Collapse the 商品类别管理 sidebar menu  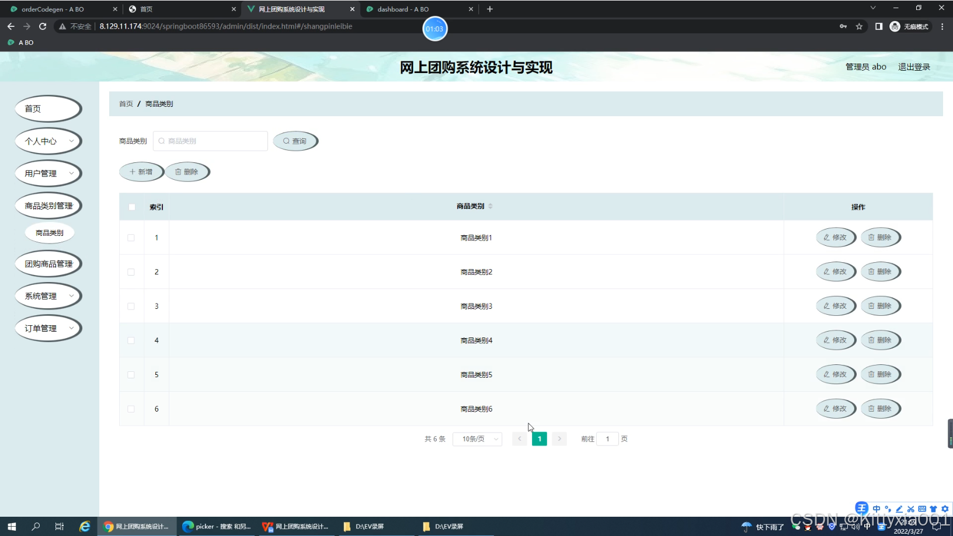coord(48,206)
